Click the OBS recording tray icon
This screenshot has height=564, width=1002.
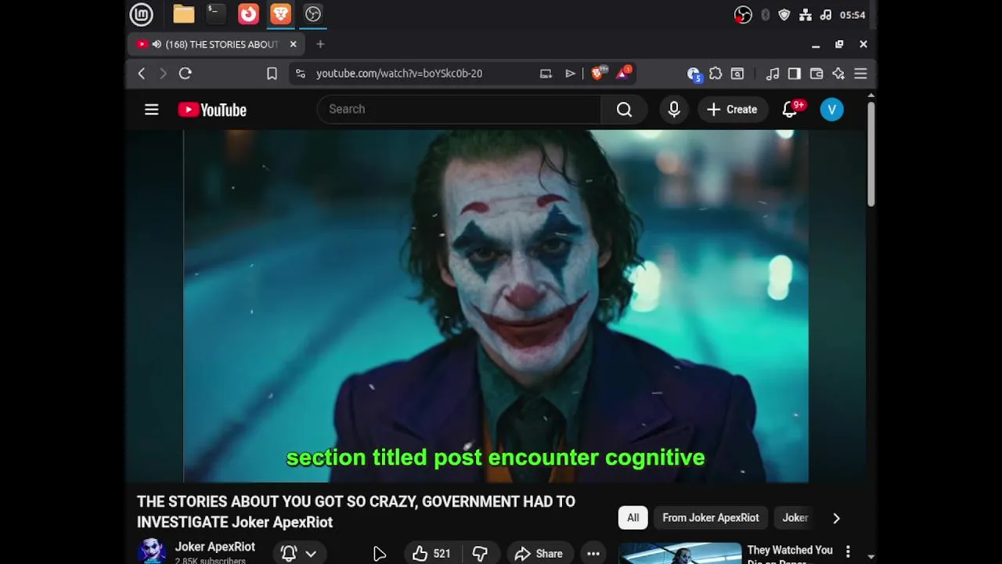[x=743, y=15]
